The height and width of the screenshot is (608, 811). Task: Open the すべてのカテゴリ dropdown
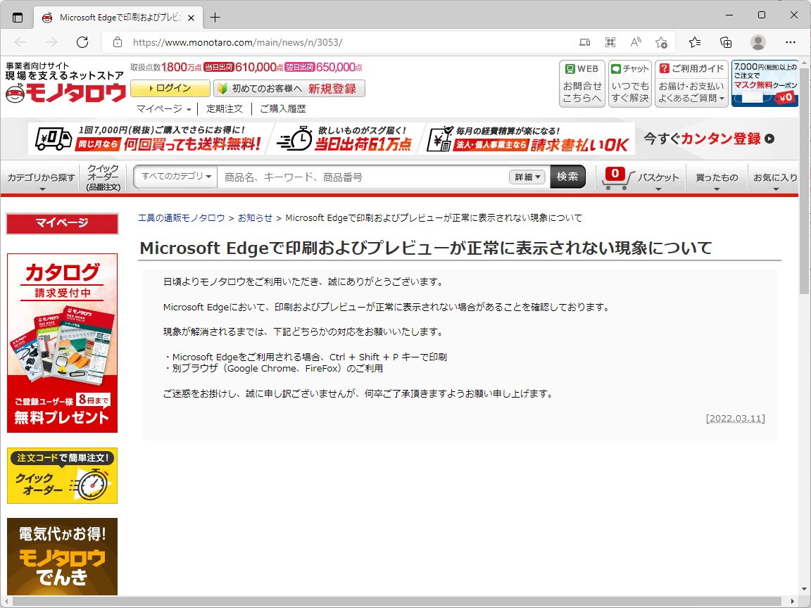(174, 177)
